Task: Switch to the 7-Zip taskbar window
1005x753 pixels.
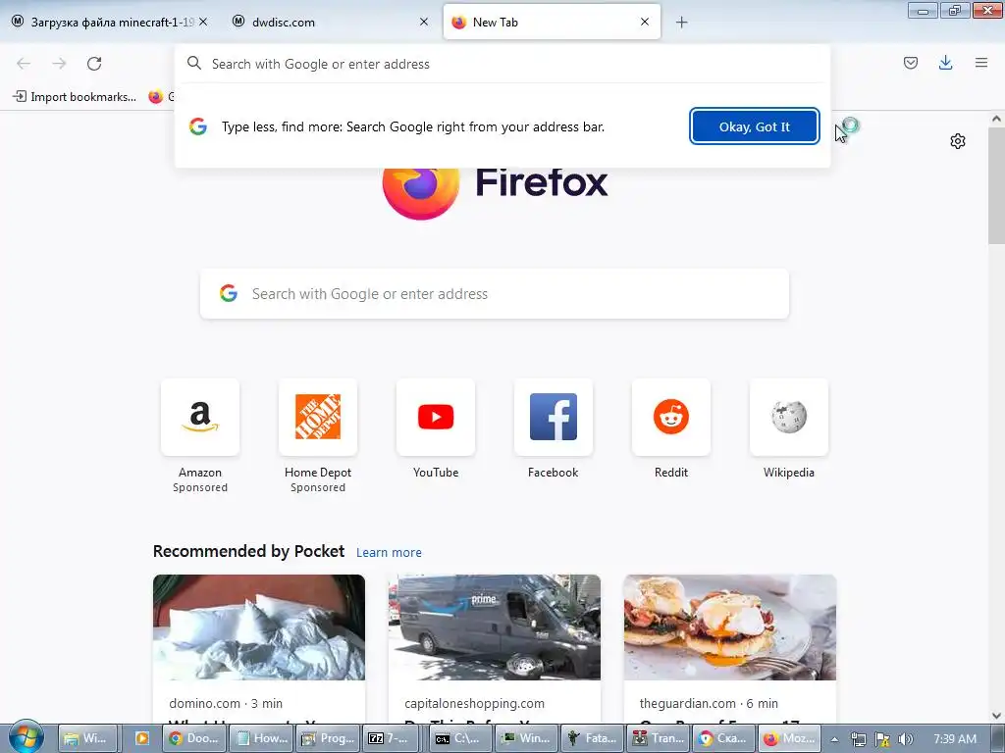Action: pos(390,738)
